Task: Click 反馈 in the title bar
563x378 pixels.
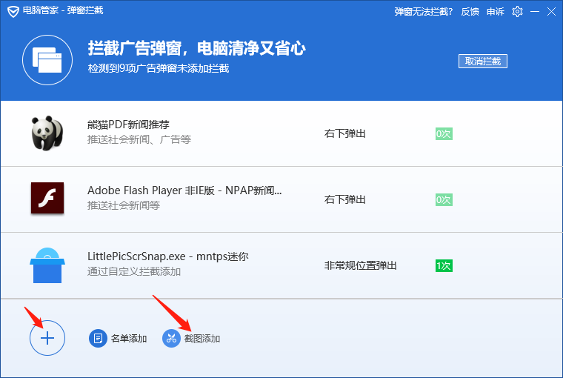Action: pyautogui.click(x=470, y=11)
